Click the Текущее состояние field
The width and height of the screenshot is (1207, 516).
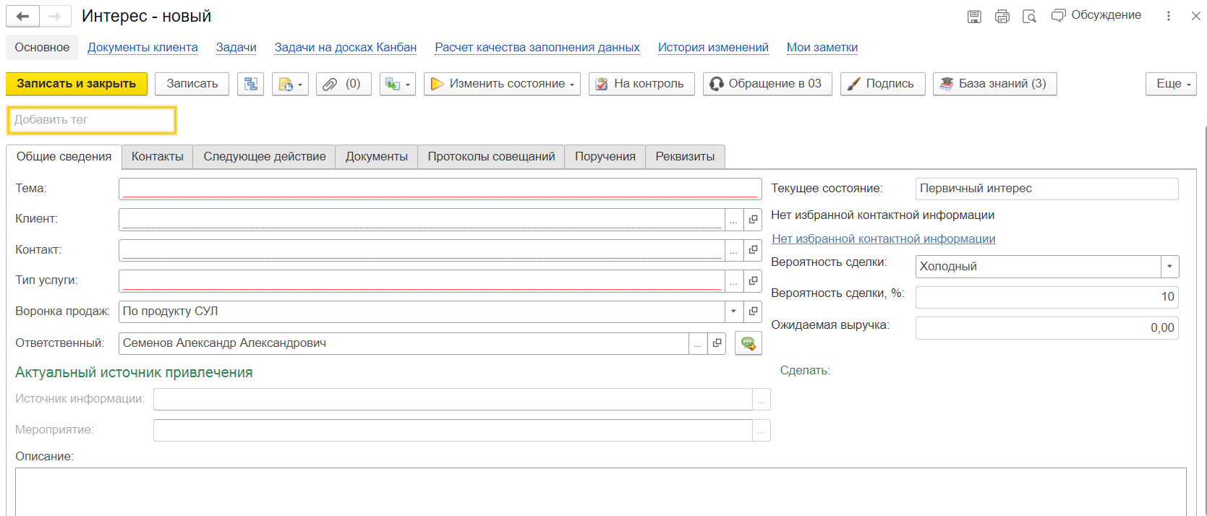tap(1046, 189)
